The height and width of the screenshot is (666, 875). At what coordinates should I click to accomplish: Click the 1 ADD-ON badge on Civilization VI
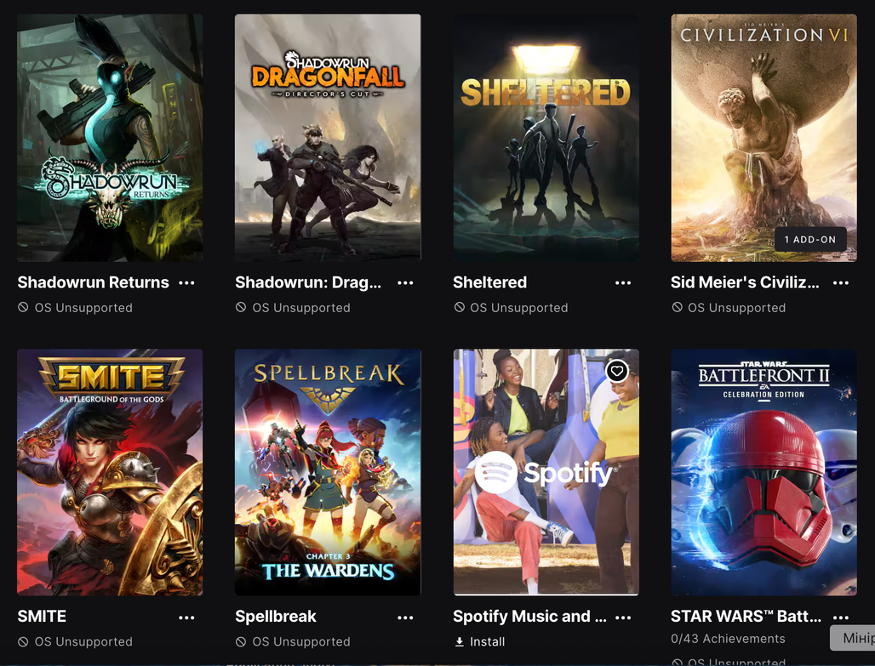pyautogui.click(x=810, y=239)
